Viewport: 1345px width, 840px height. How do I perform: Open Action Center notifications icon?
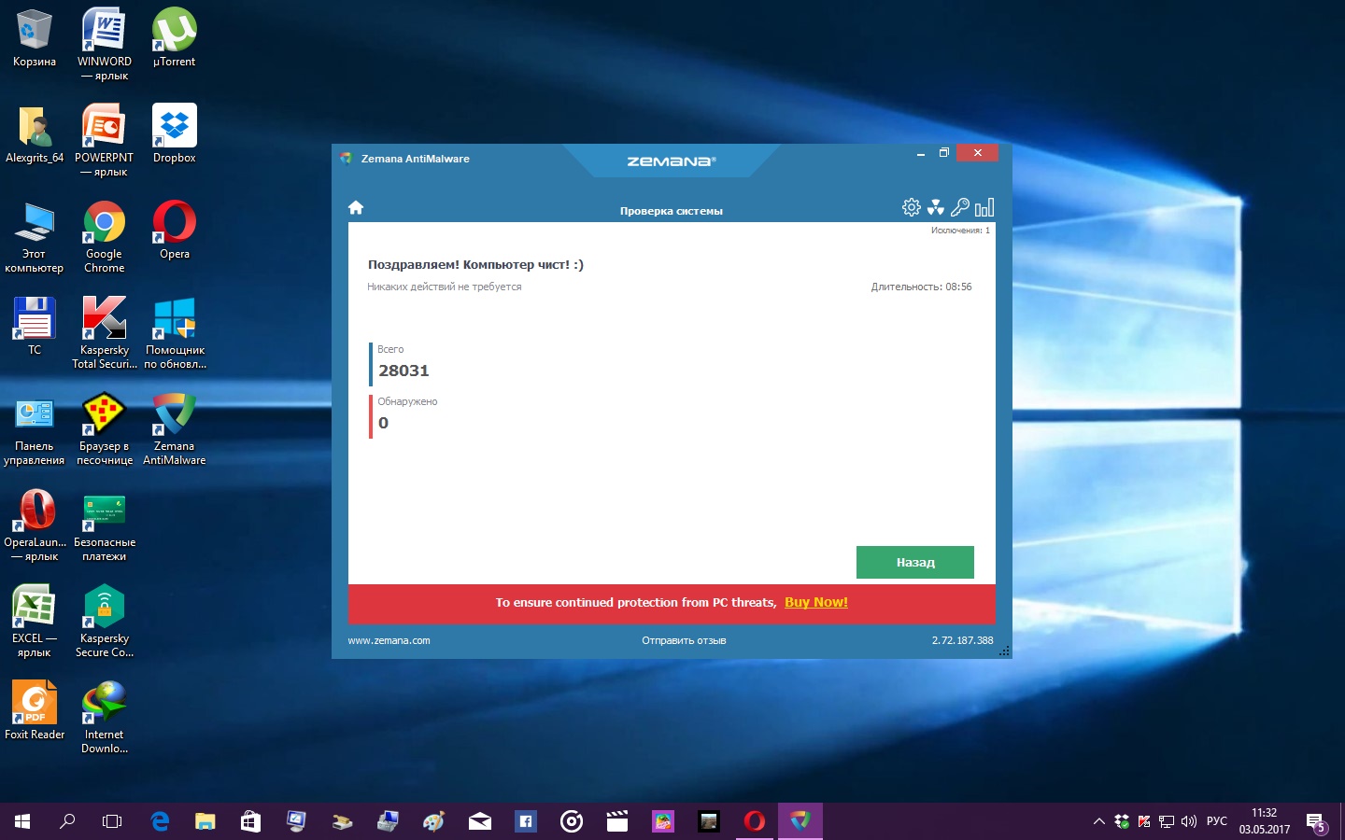[x=1316, y=822]
